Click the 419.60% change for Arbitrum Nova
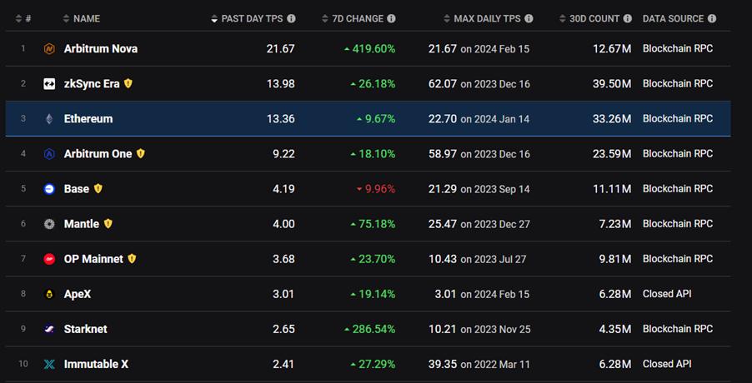 tap(370, 49)
